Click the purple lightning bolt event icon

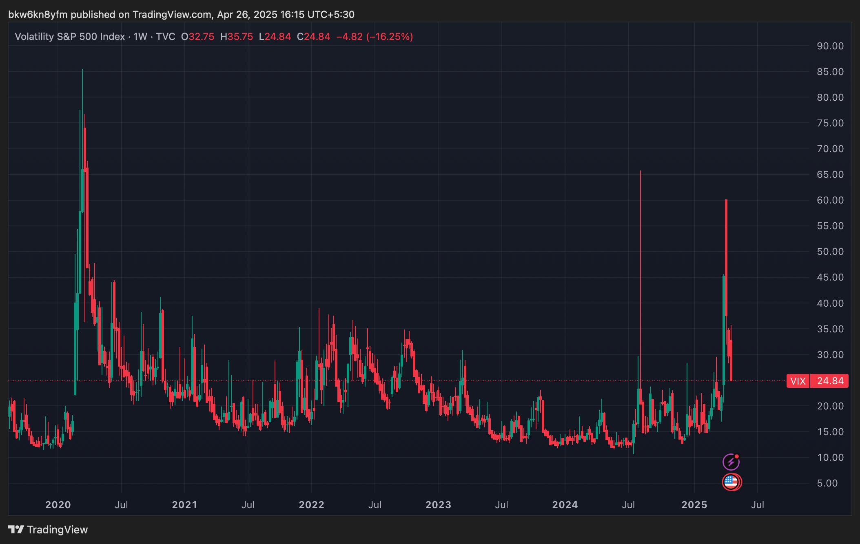[x=731, y=462]
